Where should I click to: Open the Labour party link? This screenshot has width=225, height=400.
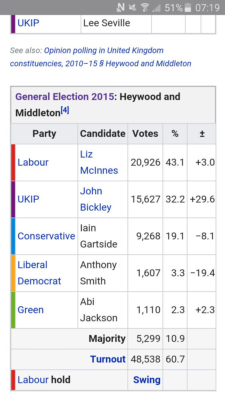click(x=33, y=162)
